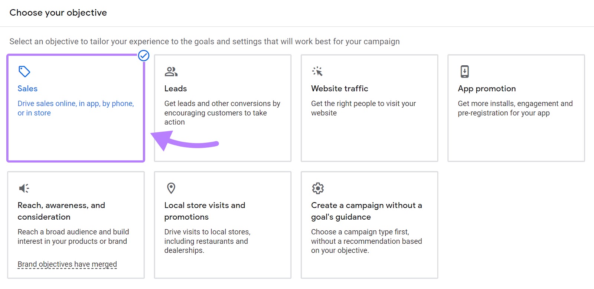Screen dimensions: 594x289
Task: Click the 'Choose your objective' heading
Action: click(58, 12)
